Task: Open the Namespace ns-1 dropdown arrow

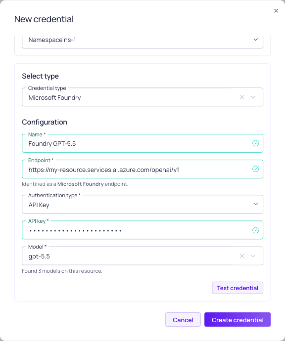Action: [255, 40]
